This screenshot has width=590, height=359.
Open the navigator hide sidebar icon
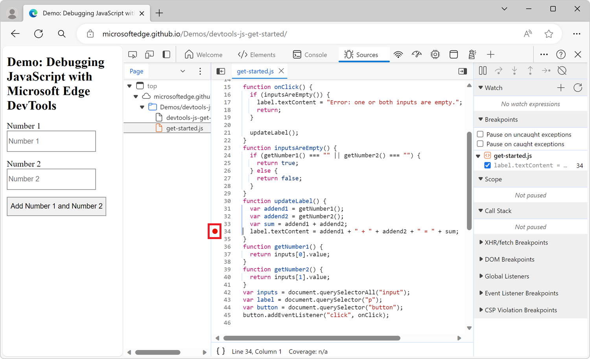point(221,71)
